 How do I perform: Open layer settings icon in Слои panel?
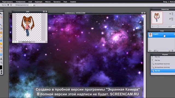tap(150, 51)
